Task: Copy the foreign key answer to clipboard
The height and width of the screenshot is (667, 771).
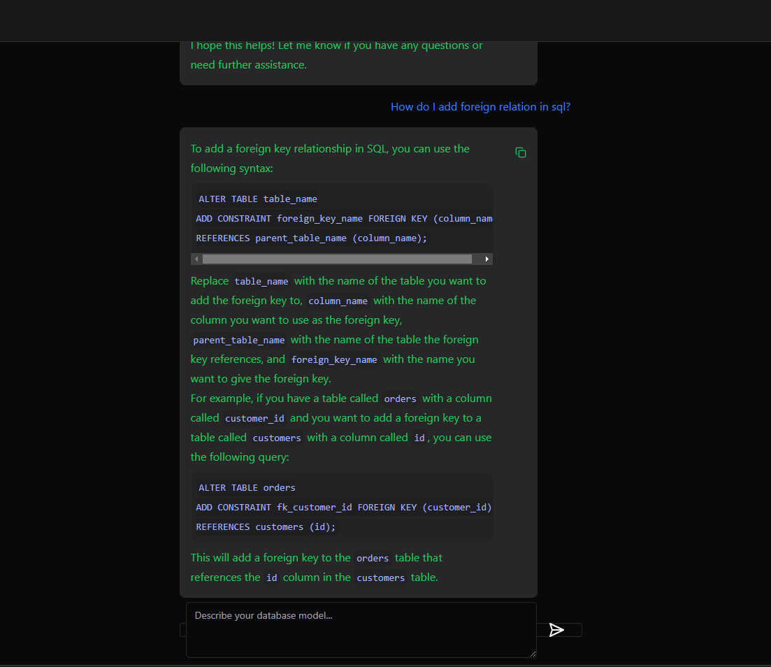Action: 521,152
